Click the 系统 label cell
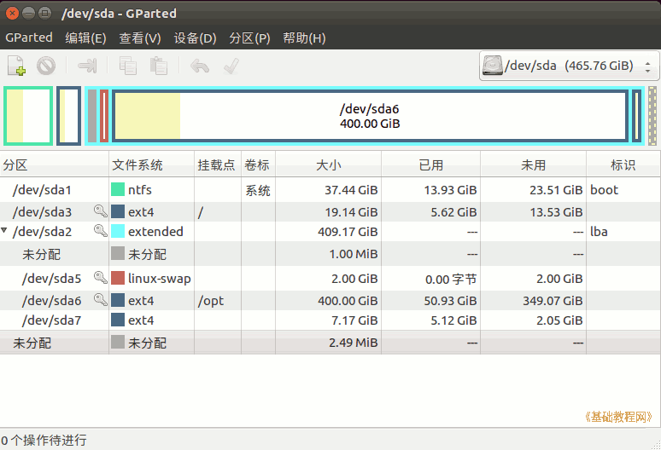This screenshot has height=450, width=661. (258, 191)
